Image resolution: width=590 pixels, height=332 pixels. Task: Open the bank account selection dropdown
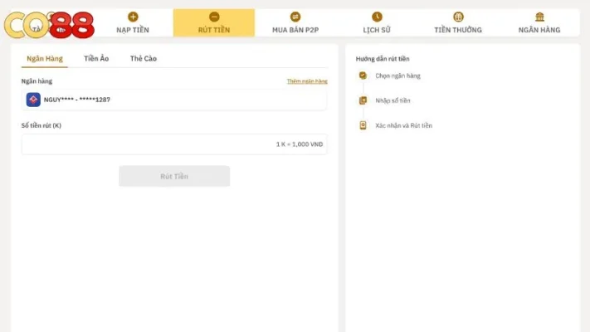click(x=174, y=100)
